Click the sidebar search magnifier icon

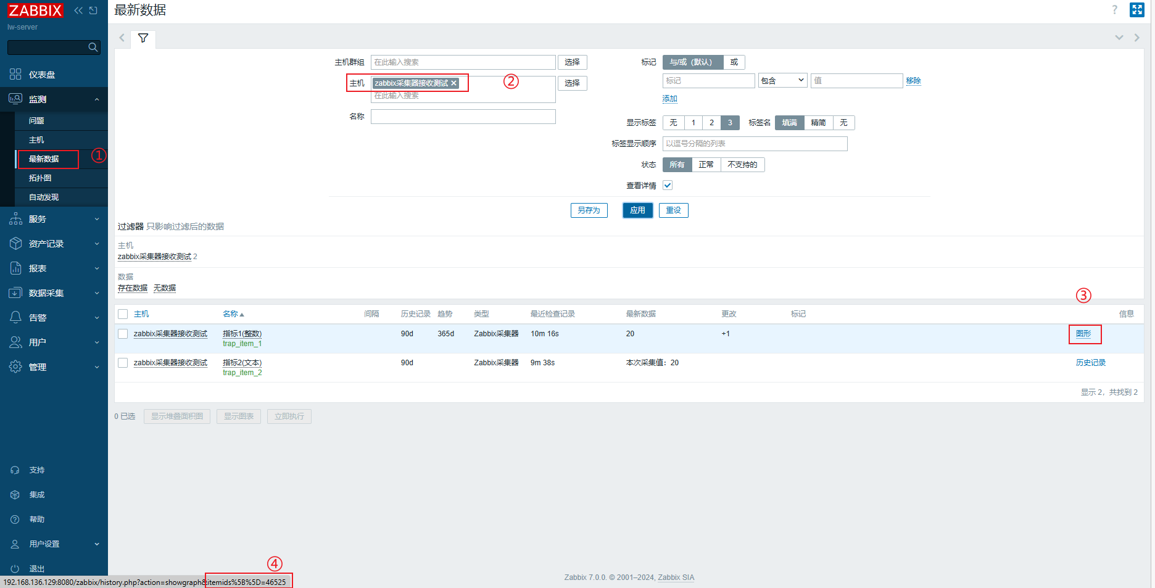pyautogui.click(x=93, y=48)
